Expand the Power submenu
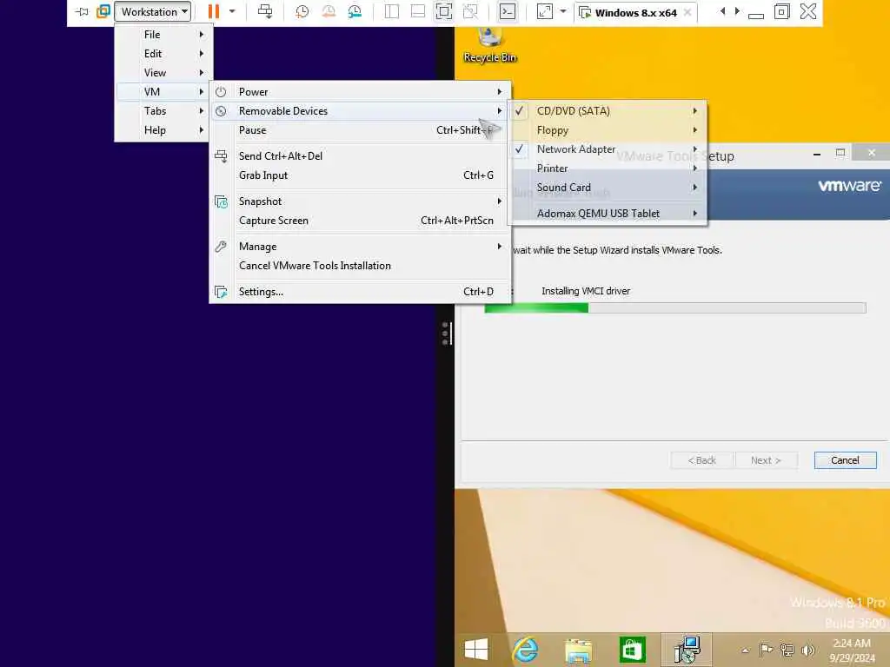890x667 pixels. tap(360, 92)
